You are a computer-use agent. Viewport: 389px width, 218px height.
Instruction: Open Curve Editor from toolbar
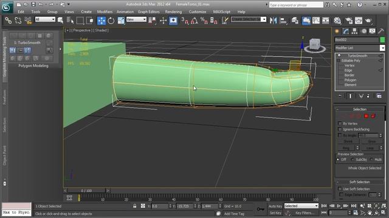click(x=316, y=20)
